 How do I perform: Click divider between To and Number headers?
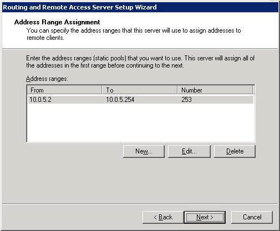point(177,90)
